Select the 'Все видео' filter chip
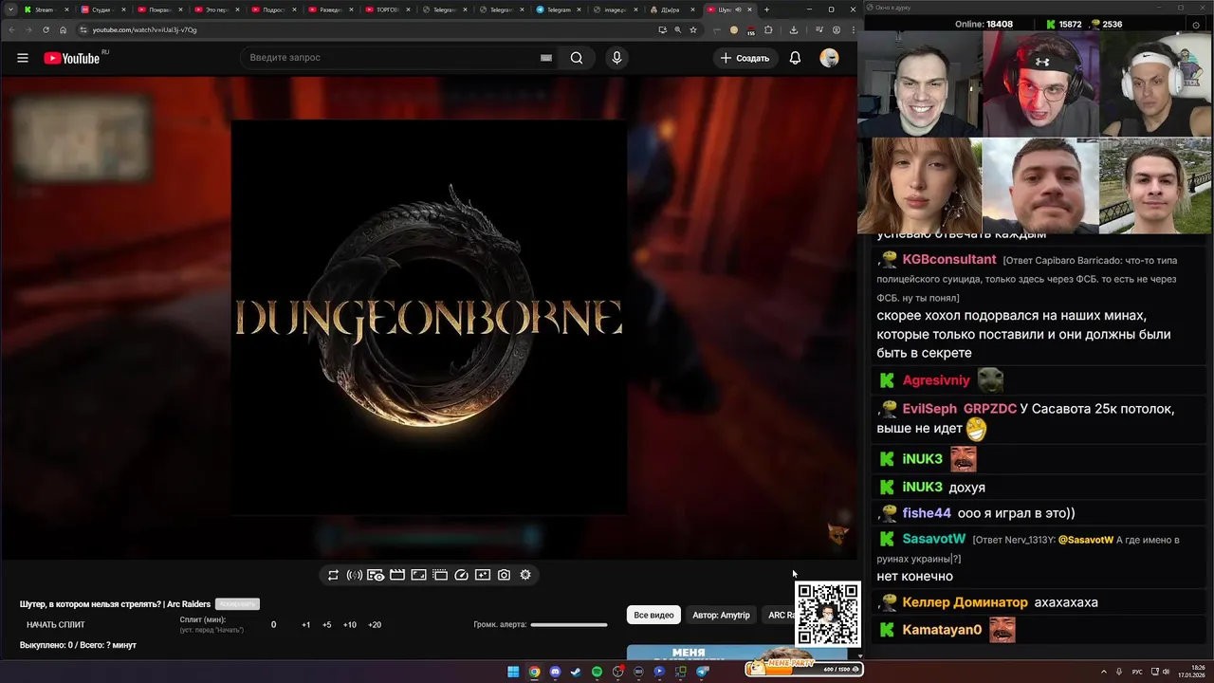 653,616
